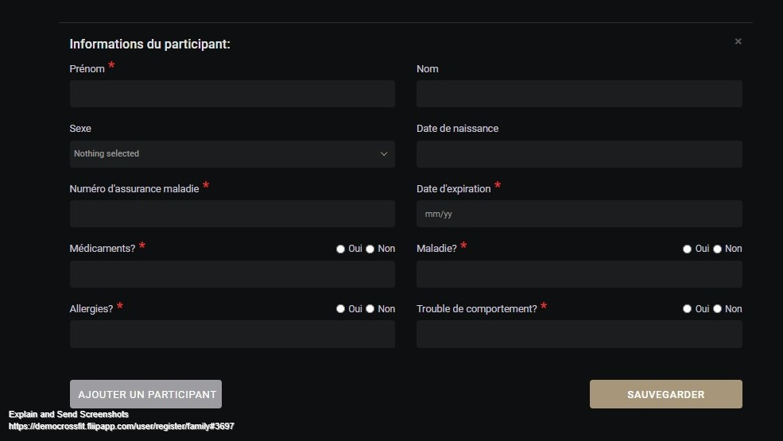783x441 pixels.
Task: Close the participant form with X icon
Action: (738, 41)
